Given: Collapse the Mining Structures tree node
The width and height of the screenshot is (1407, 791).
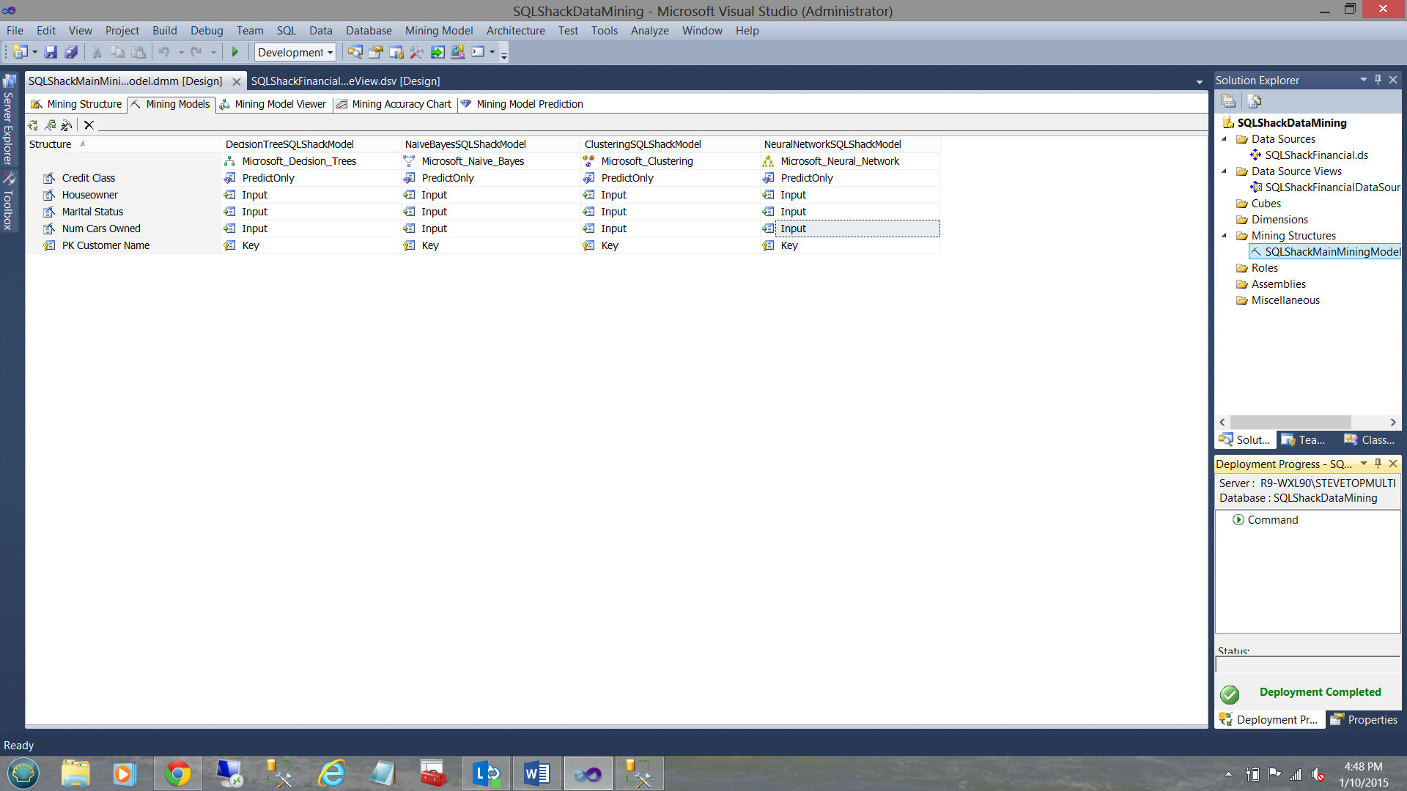Looking at the screenshot, I should pos(1225,236).
